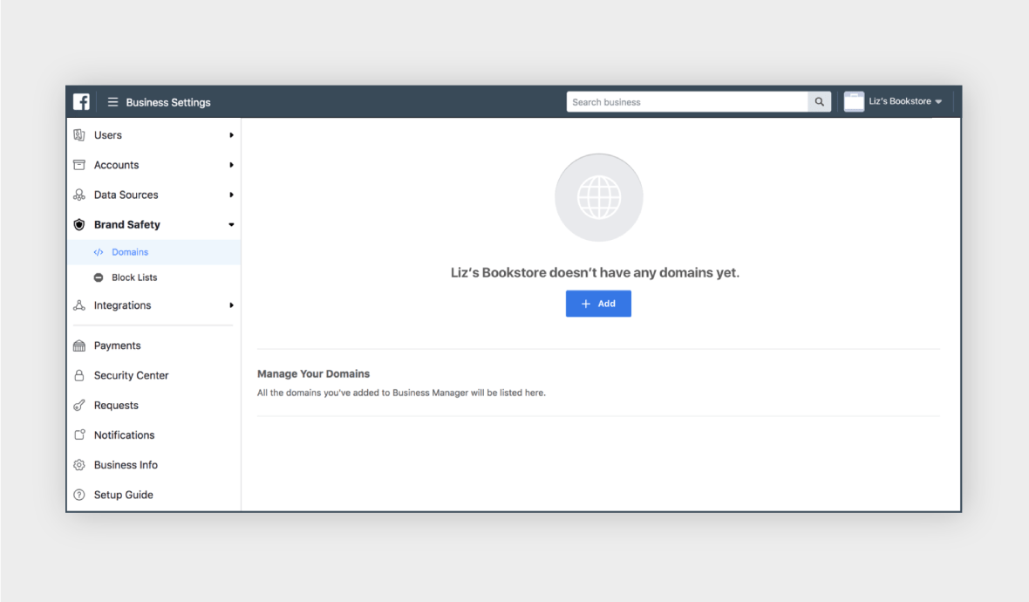The image size is (1029, 602).
Task: Click the Brand Safety shield icon
Action: (79, 224)
